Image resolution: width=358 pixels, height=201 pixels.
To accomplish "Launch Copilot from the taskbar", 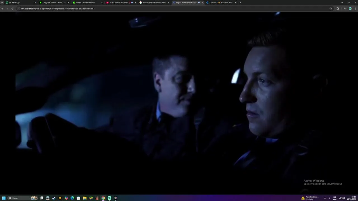I will pyautogui.click(x=66, y=198).
